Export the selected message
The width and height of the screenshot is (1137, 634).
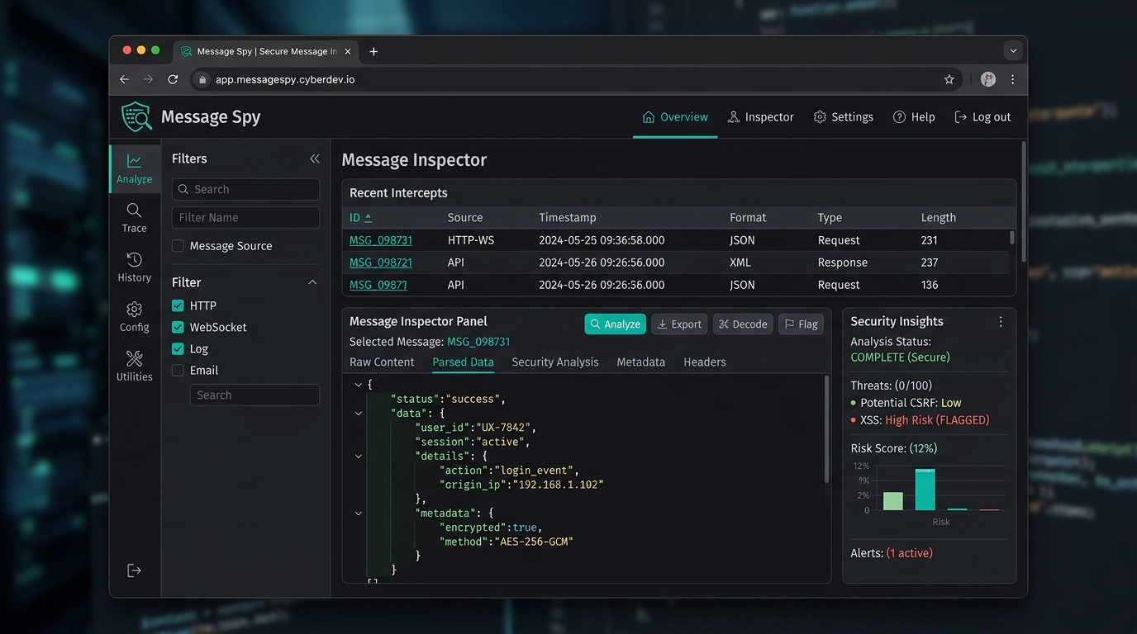[679, 324]
